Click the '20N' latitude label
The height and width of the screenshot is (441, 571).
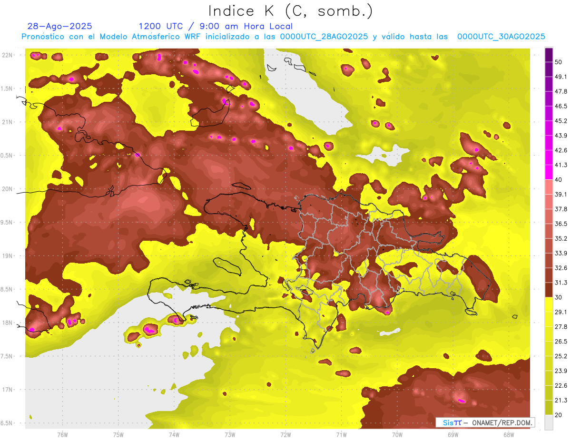pyautogui.click(x=7, y=189)
